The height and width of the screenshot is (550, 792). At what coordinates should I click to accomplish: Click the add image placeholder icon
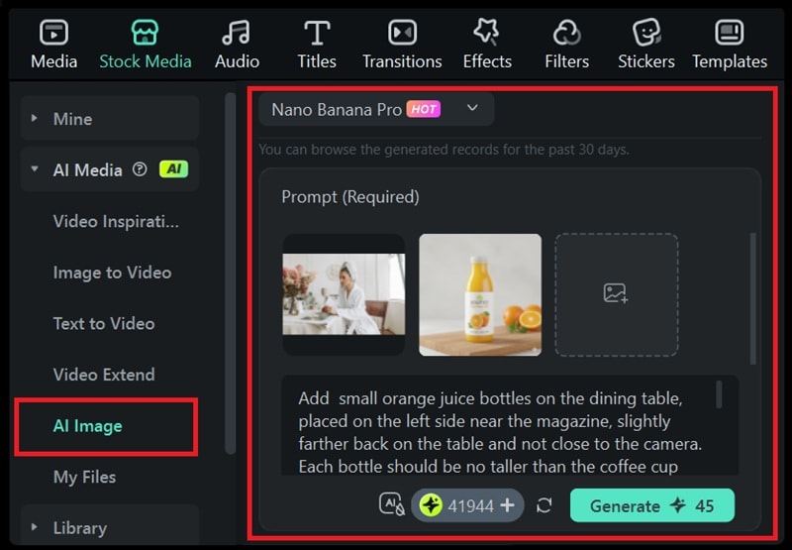point(616,293)
